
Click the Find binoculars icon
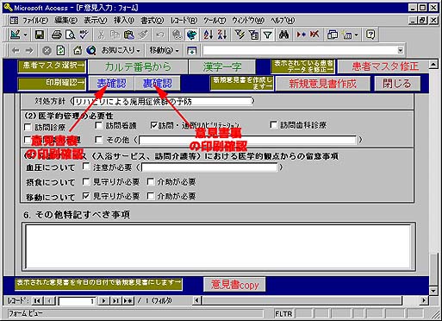(283, 35)
